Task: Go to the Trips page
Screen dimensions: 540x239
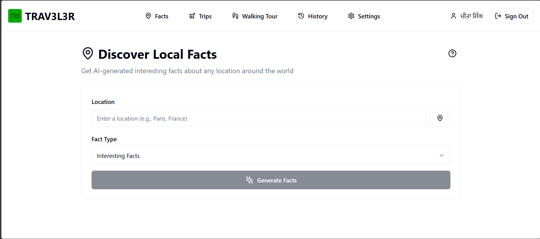Action: pyautogui.click(x=200, y=16)
